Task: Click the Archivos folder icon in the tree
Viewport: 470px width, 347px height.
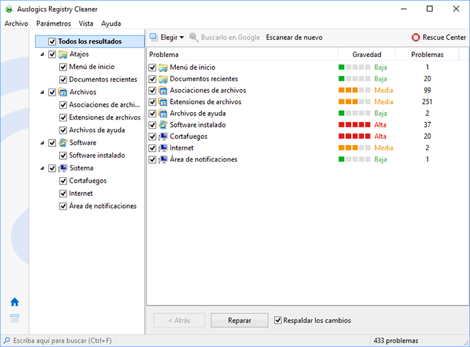Action: 62,92
